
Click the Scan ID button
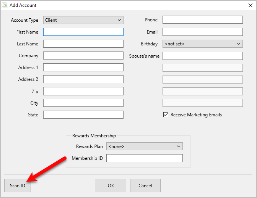[18, 185]
